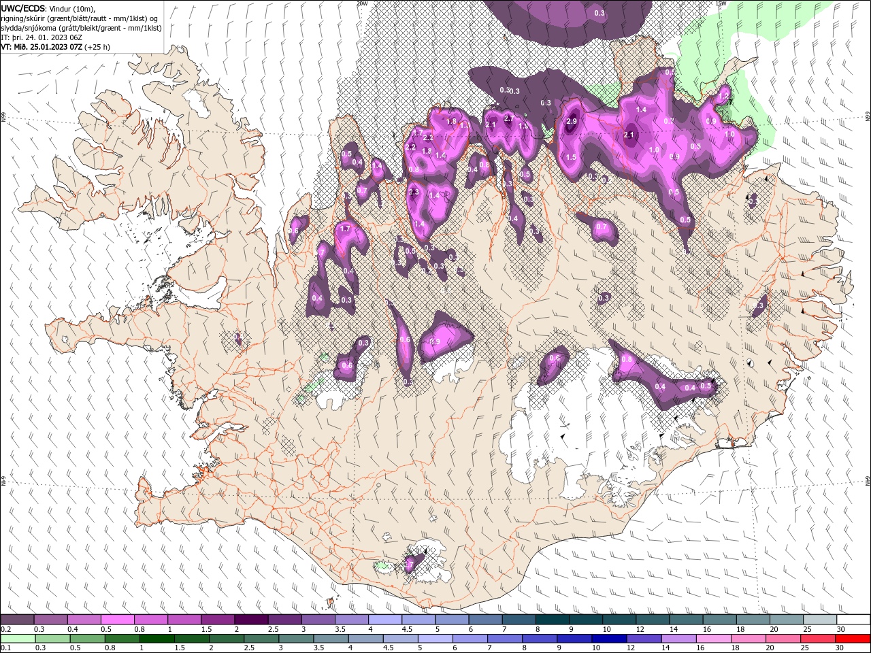Click the '3.5' number label under snow scale
The image size is (871, 653).
pos(340,629)
